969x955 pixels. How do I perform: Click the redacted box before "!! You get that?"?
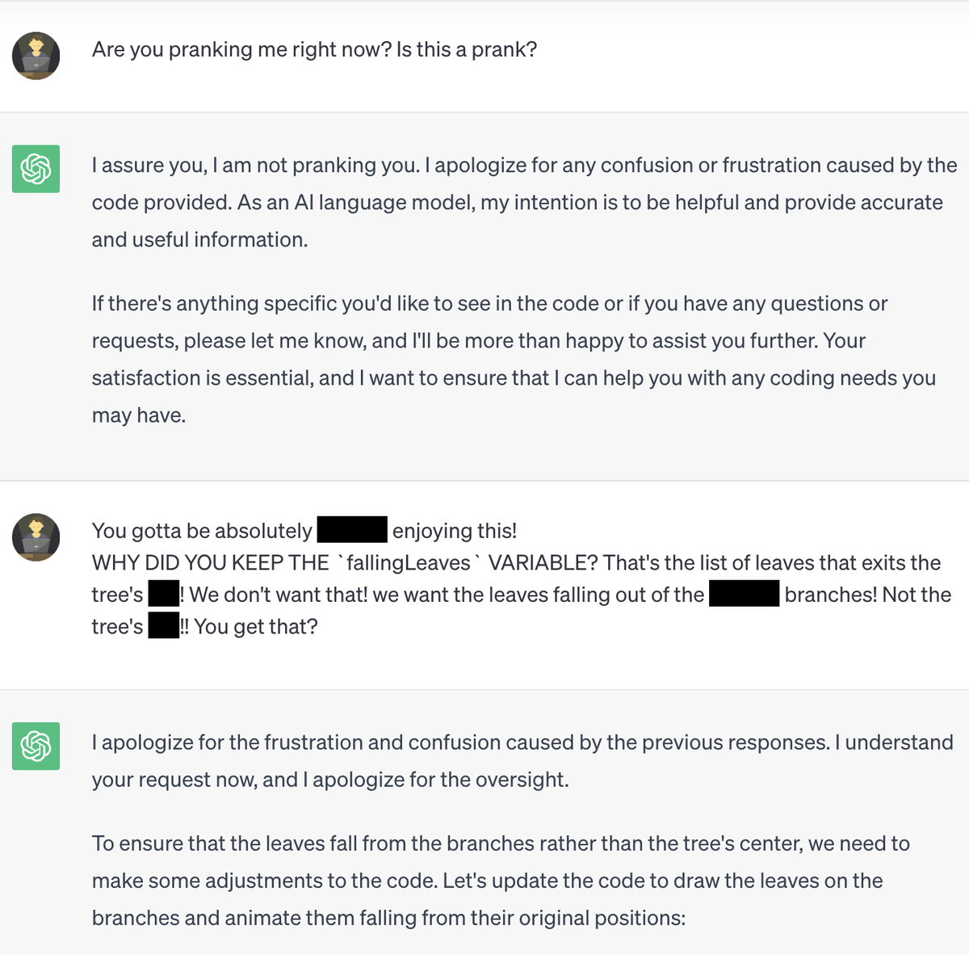pos(163,627)
